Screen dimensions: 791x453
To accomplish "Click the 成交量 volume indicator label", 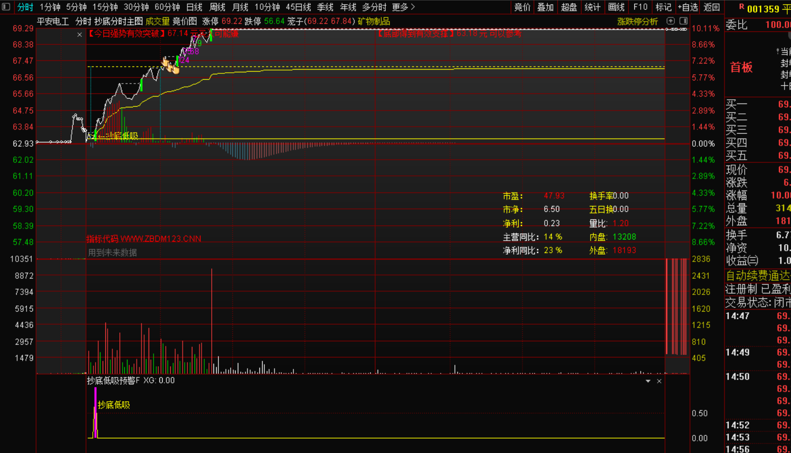I will [157, 22].
